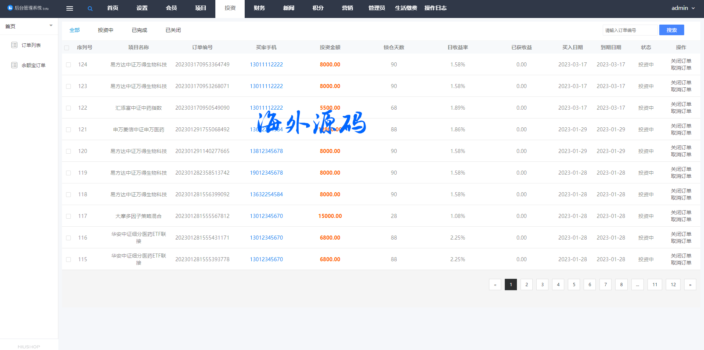The width and height of the screenshot is (704, 350).
Task: Click the order number search input field
Action: tap(630, 30)
